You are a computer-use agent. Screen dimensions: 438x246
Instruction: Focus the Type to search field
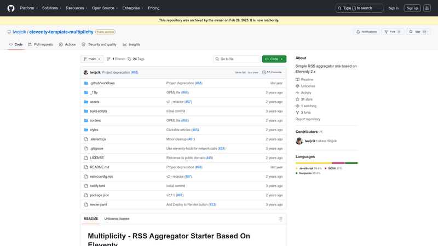359,8
